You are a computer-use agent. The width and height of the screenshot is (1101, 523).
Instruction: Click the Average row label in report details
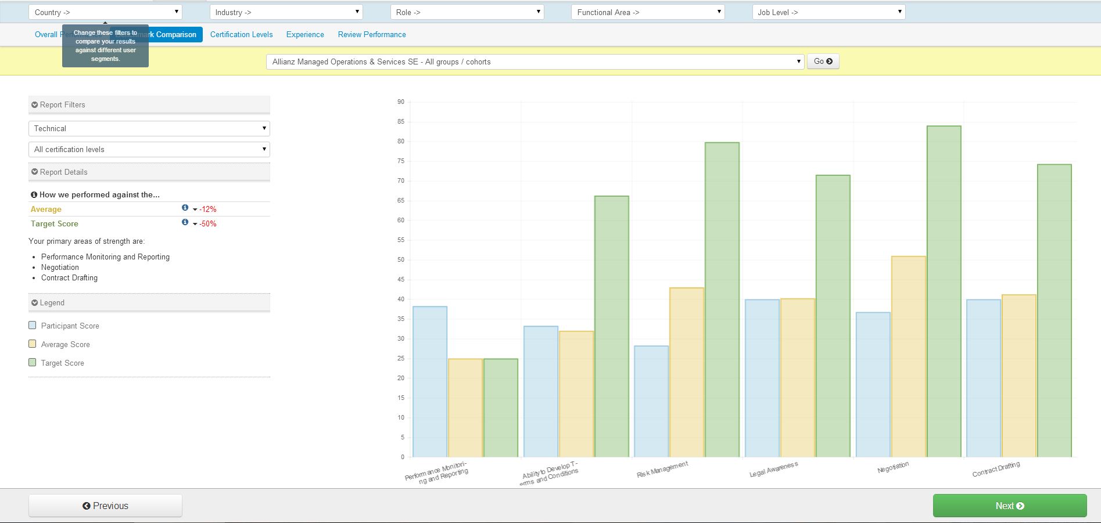click(x=46, y=209)
